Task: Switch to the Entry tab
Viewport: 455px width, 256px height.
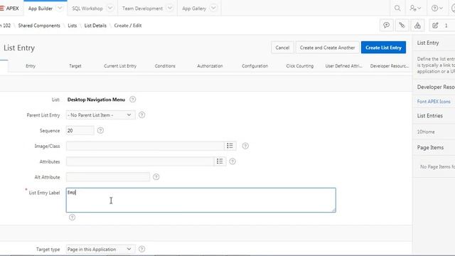Action: click(31, 66)
